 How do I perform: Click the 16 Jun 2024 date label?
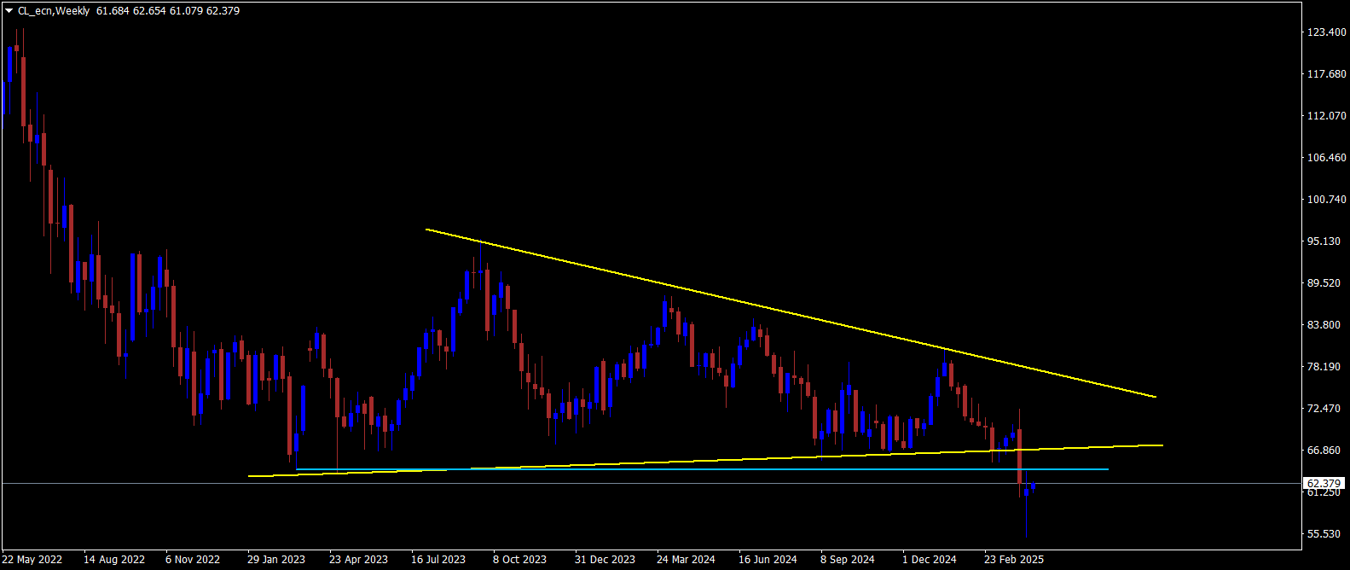coord(768,560)
